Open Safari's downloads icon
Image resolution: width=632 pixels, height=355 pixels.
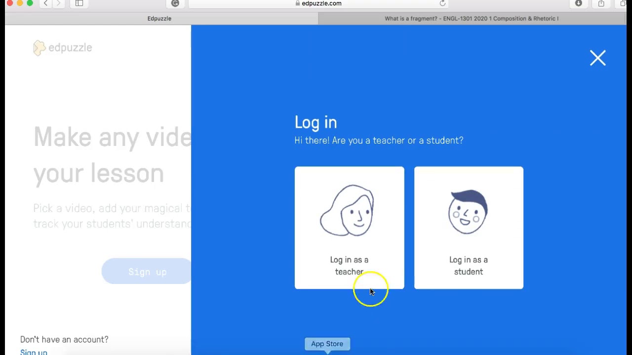[578, 3]
